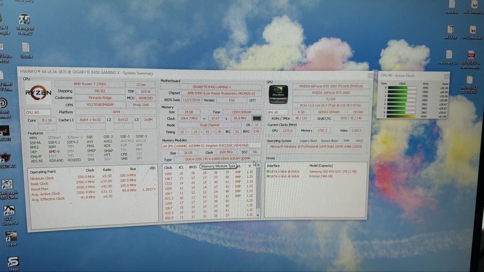Click the 1600 clock row in timings table
This screenshot has width=484, height=272.
(209, 173)
